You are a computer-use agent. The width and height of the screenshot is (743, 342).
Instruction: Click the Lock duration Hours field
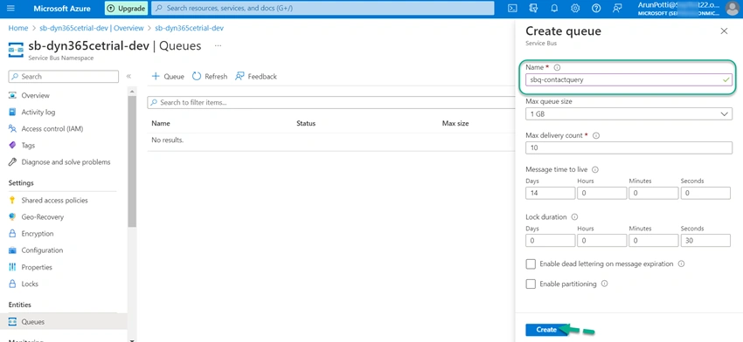(x=601, y=240)
